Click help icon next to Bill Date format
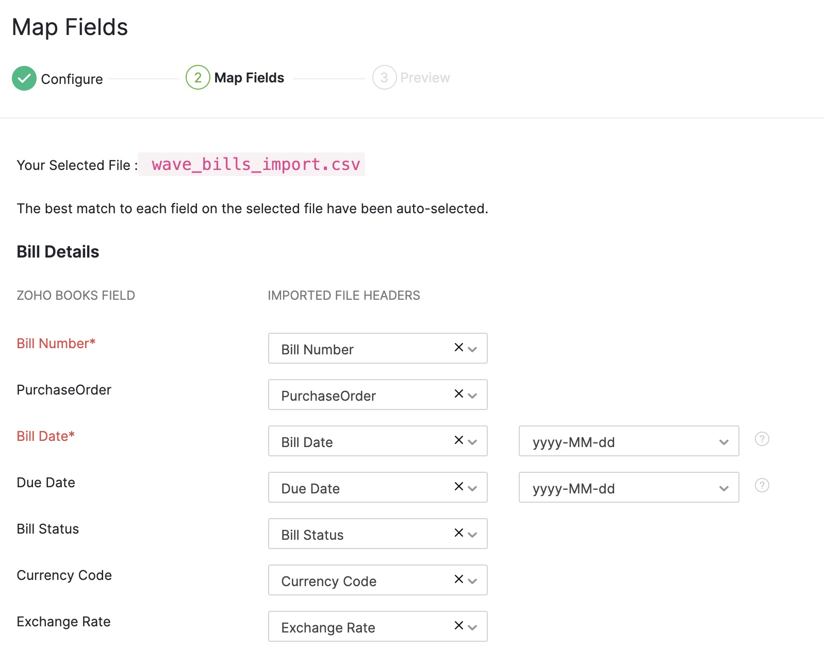This screenshot has height=650, width=824. click(x=762, y=439)
